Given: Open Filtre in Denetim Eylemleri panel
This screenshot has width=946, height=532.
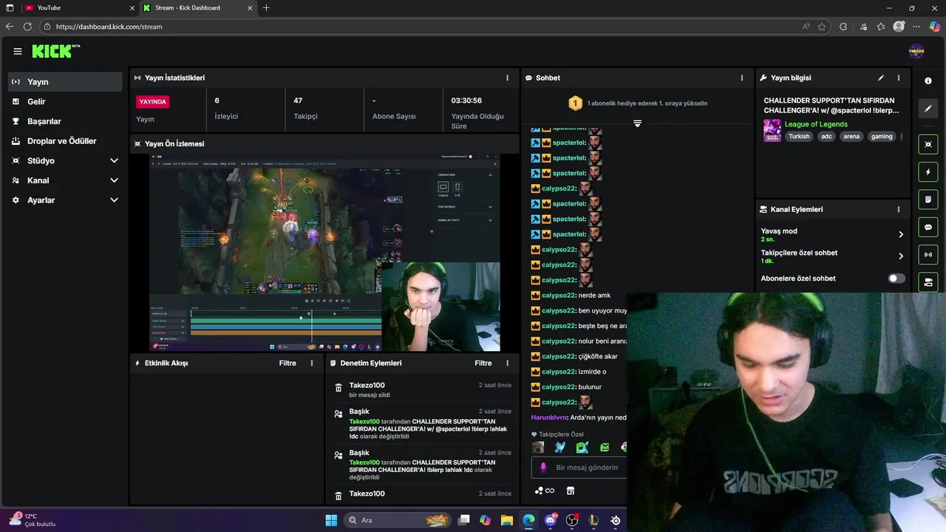Looking at the screenshot, I should [483, 363].
